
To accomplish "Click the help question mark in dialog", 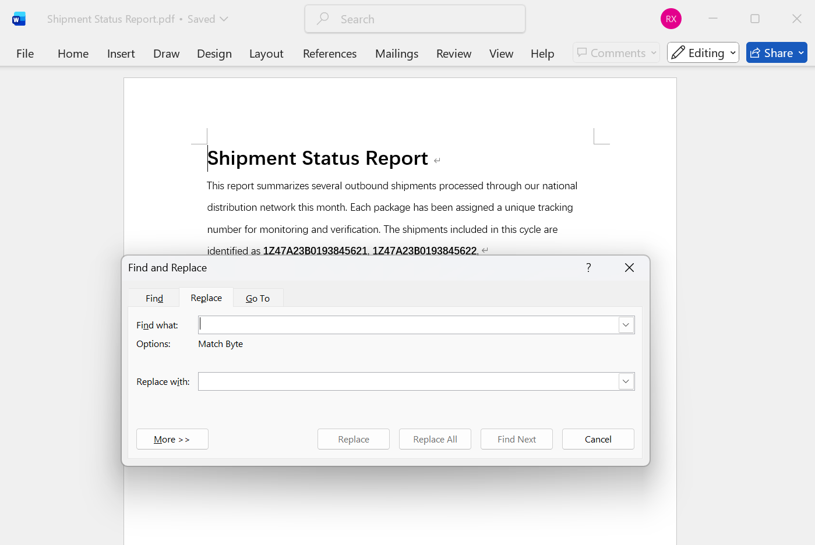I will [x=588, y=267].
